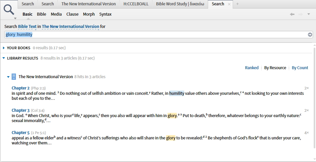
Task: Add a new tab with the plus button
Action: (x=237, y=4)
